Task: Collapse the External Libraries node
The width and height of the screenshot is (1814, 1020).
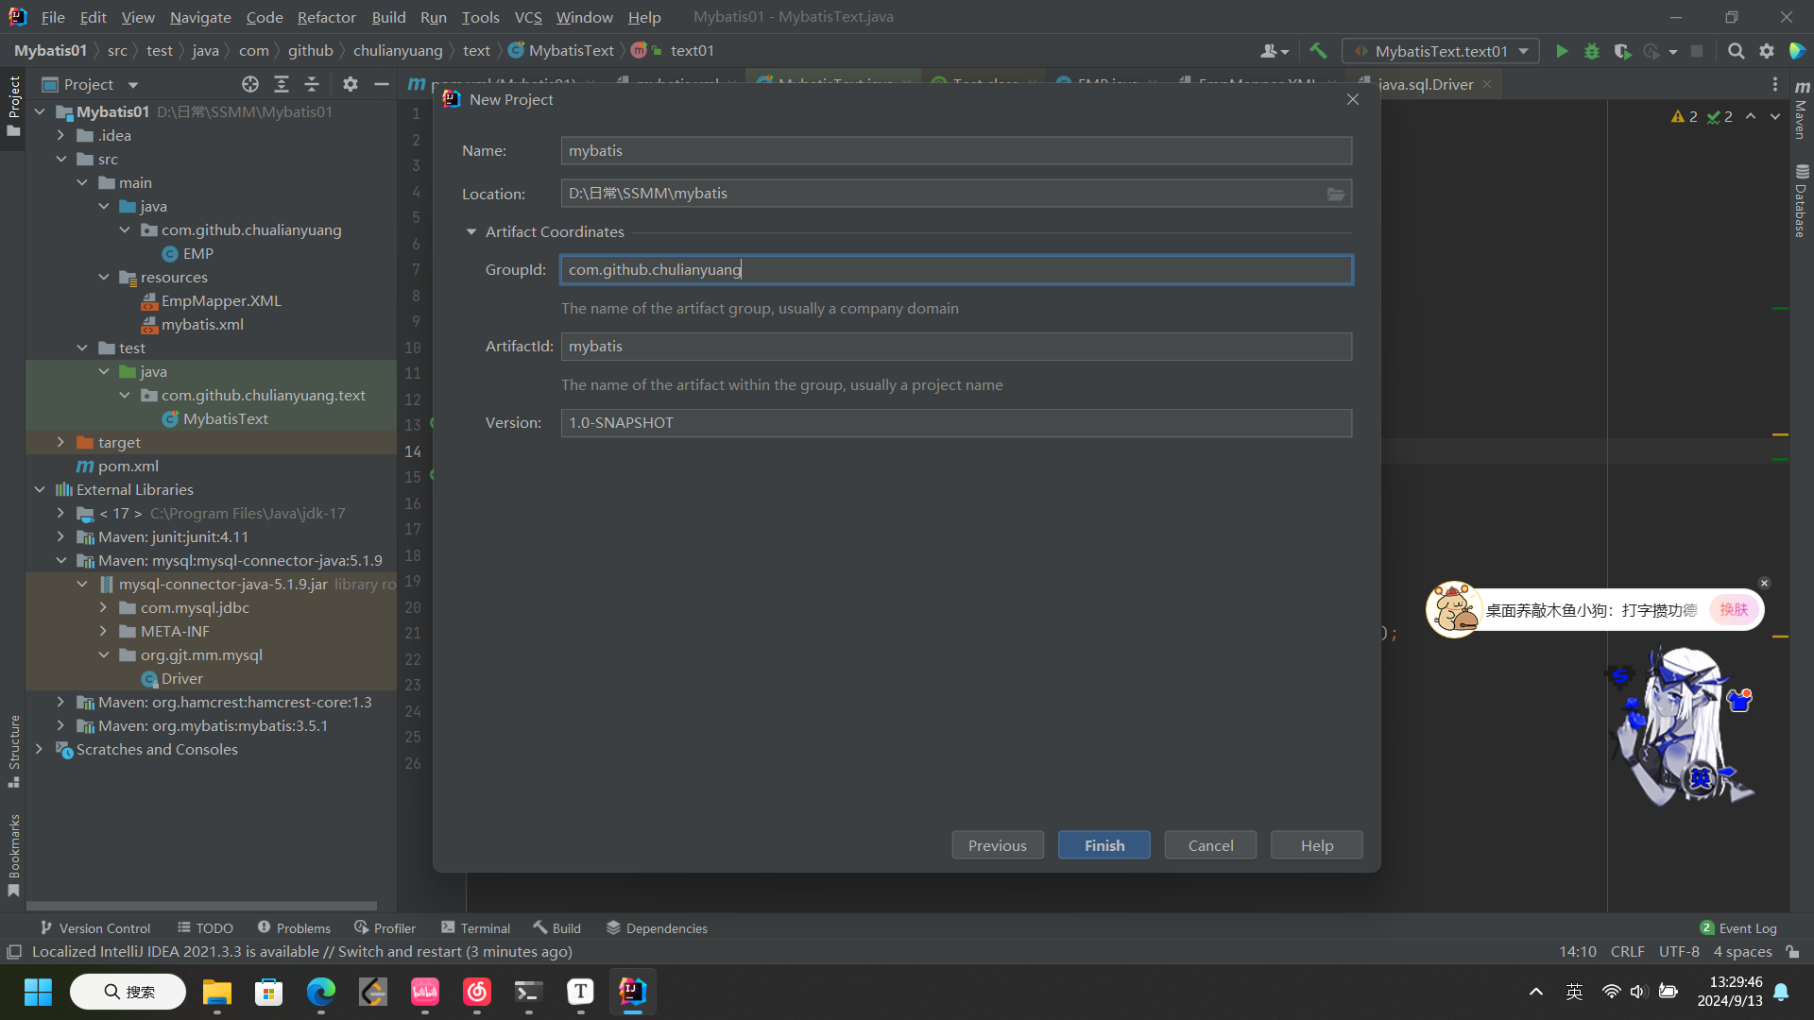Action: 40,490
